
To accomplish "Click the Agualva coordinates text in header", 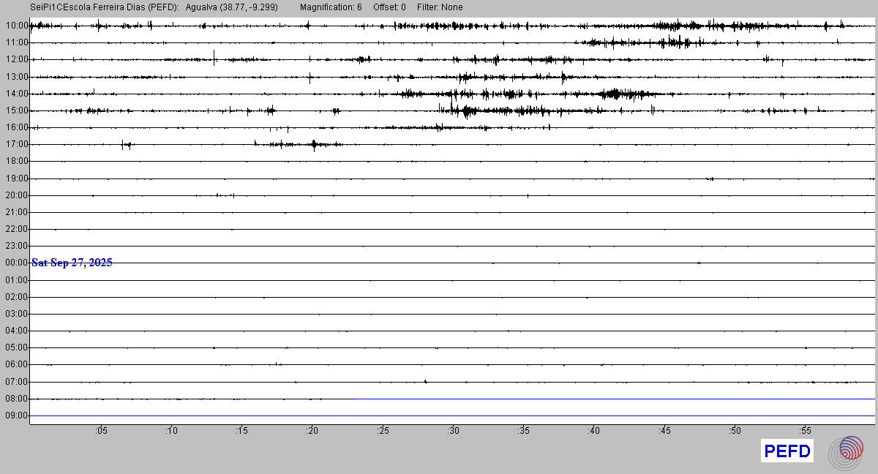I will 232,7.
